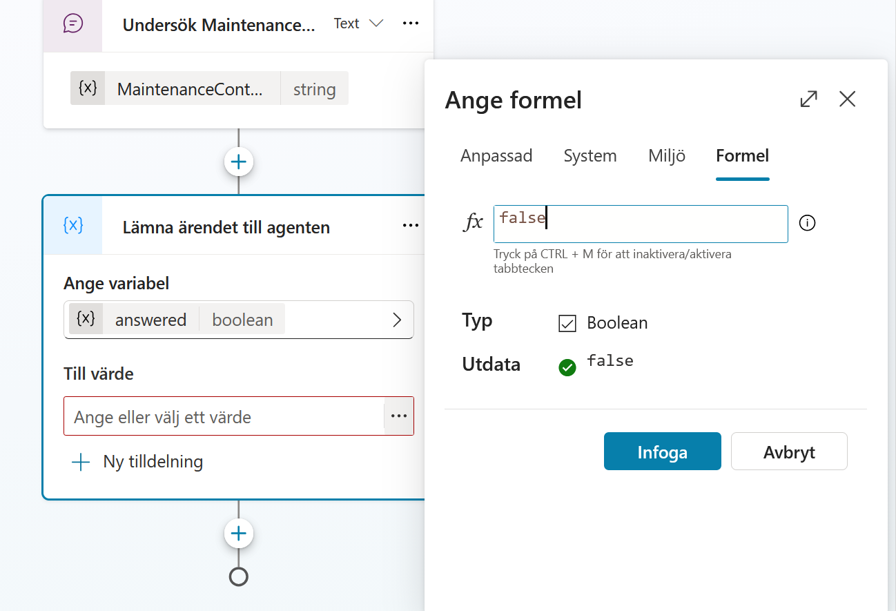
Task: Click the Undersök Maintenance... node title
Action: pyautogui.click(x=219, y=26)
